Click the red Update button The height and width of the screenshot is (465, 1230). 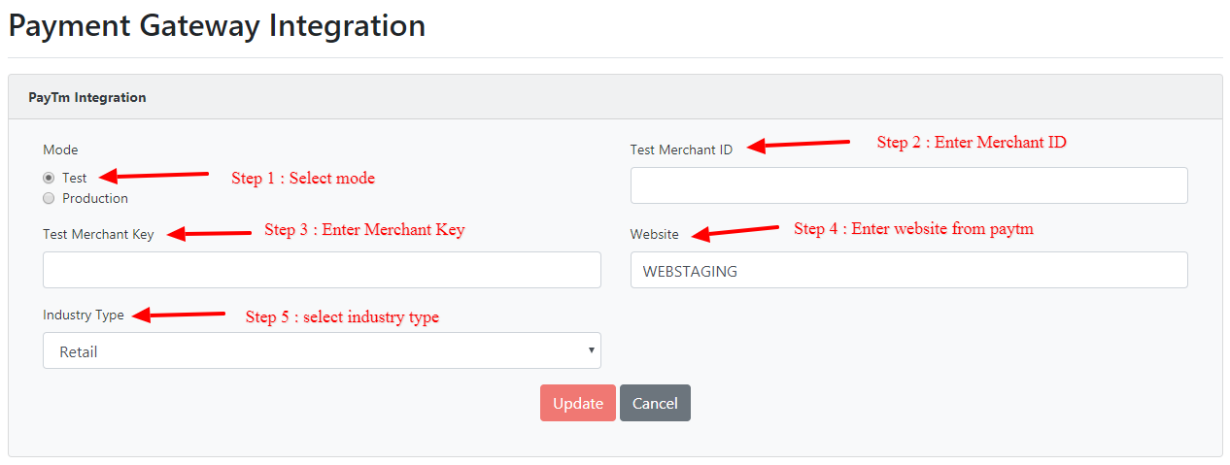(578, 403)
